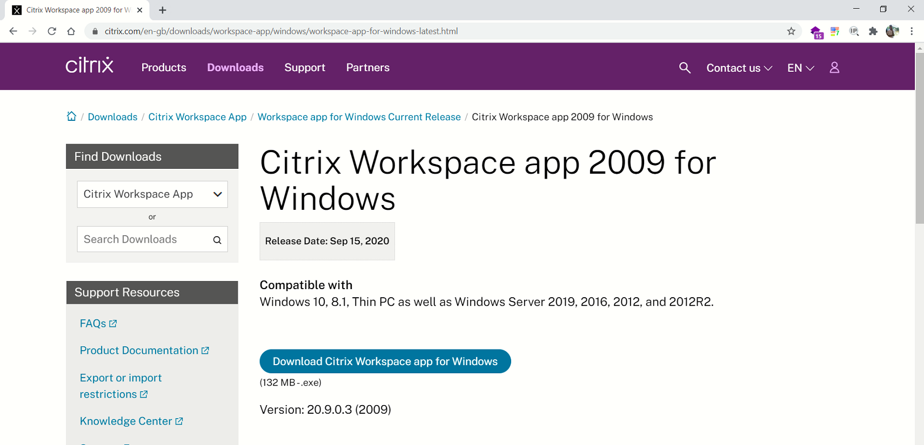Image resolution: width=924 pixels, height=445 pixels.
Task: Click the browser address bar URL
Action: pyautogui.click(x=281, y=31)
